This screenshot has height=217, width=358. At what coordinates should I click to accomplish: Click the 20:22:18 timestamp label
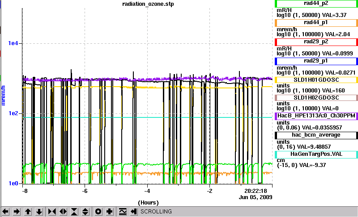256,191
